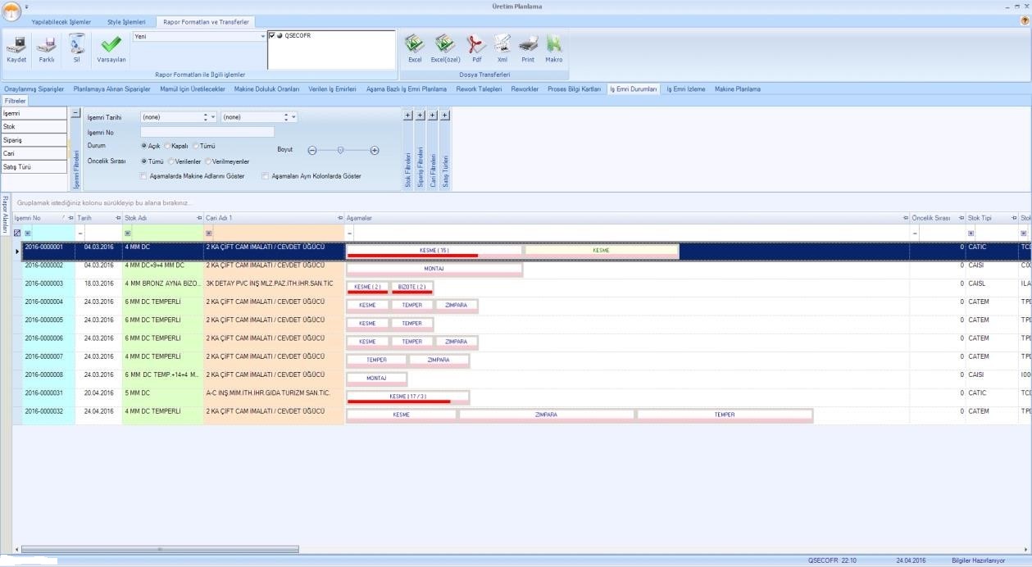Select the Verilenler priority radio button

(x=171, y=161)
